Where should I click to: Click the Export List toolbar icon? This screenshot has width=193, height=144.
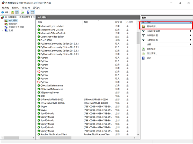[23, 12]
